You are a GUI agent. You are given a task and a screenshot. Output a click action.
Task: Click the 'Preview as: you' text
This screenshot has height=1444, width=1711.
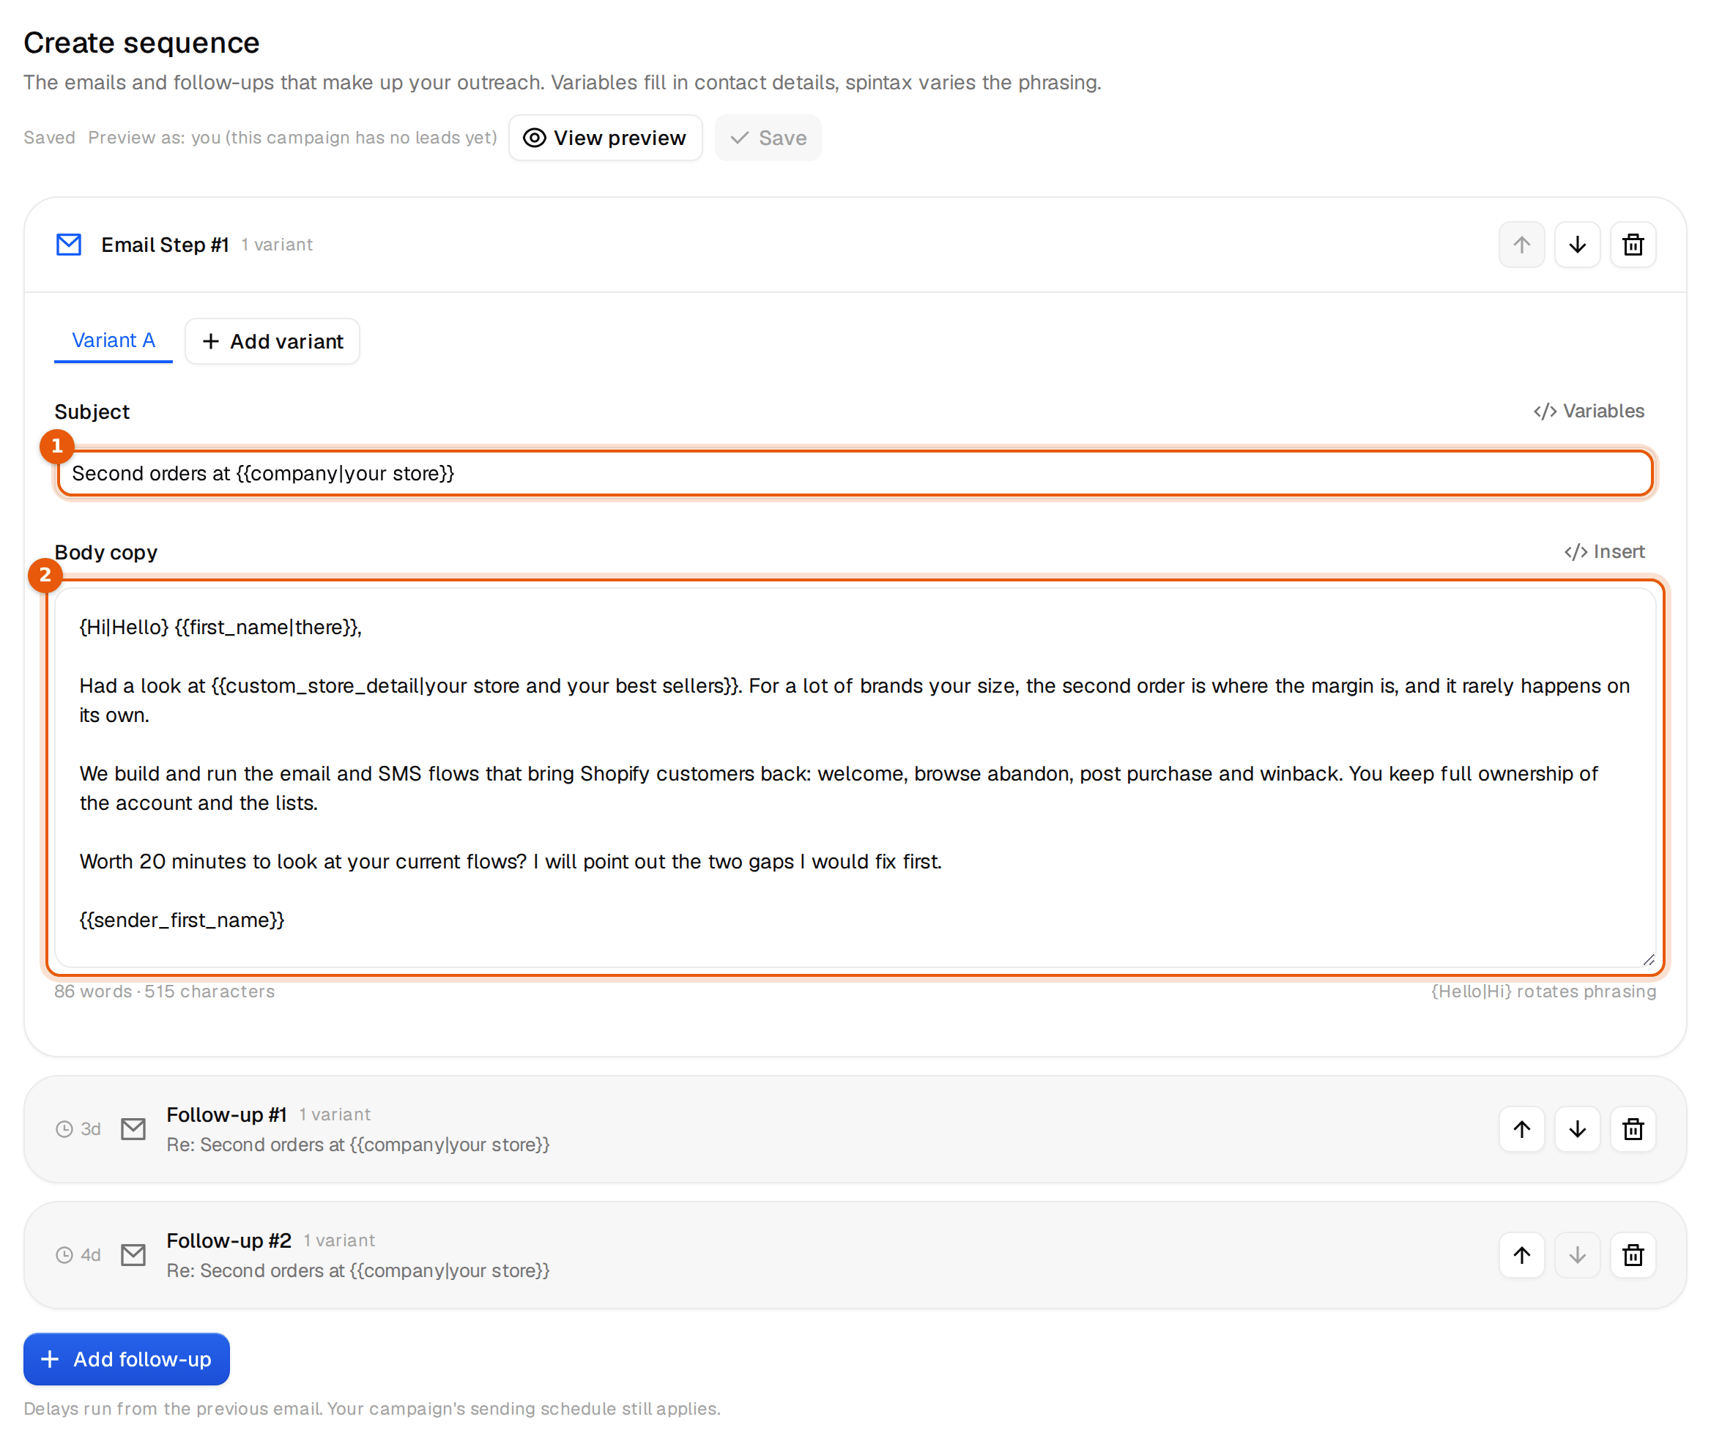point(292,138)
